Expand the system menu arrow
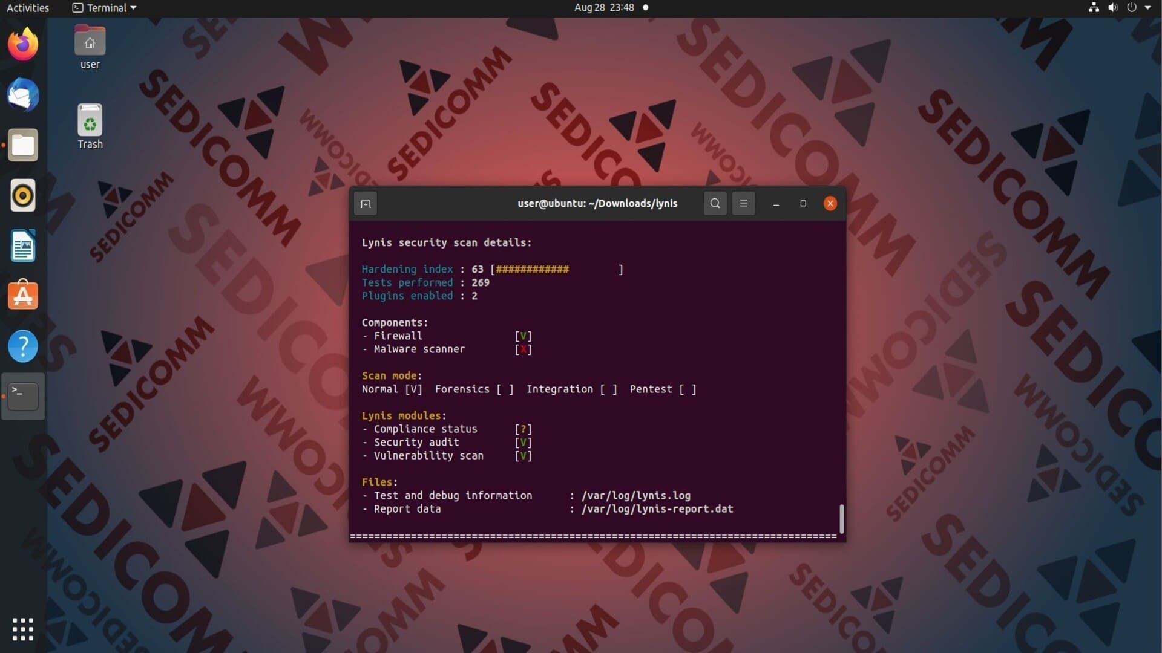The image size is (1162, 653). click(x=1147, y=8)
